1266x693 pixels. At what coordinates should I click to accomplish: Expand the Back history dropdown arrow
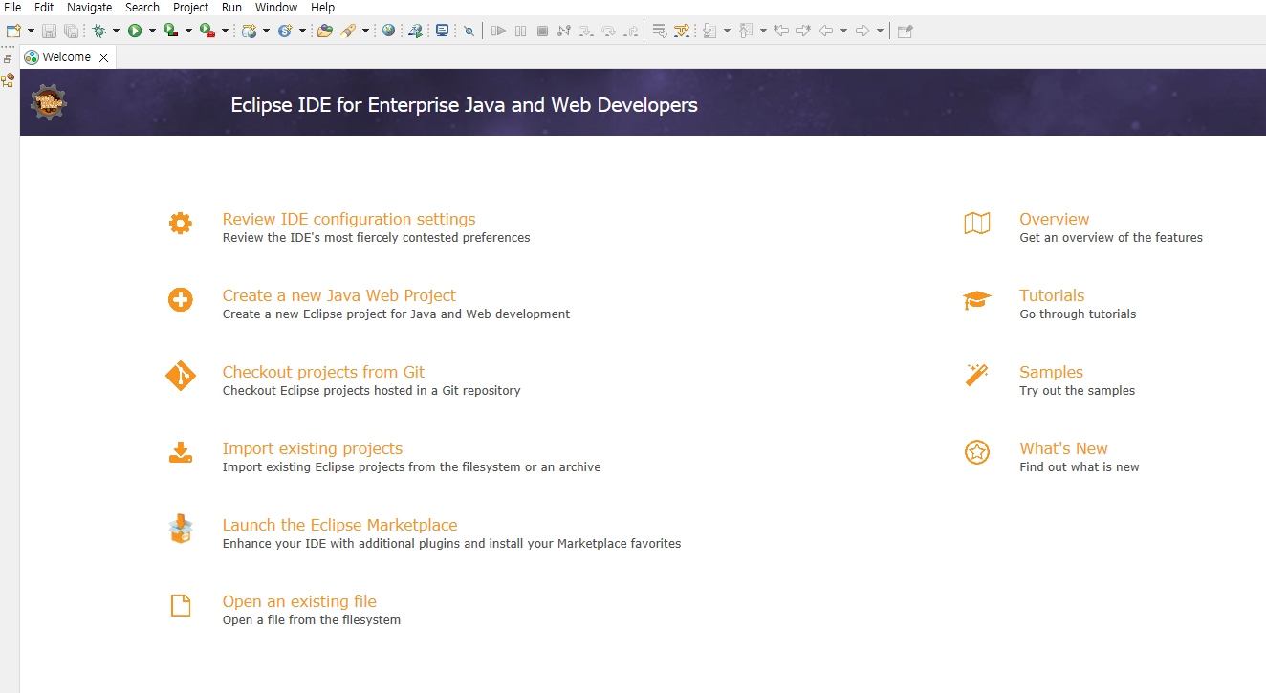(x=843, y=31)
